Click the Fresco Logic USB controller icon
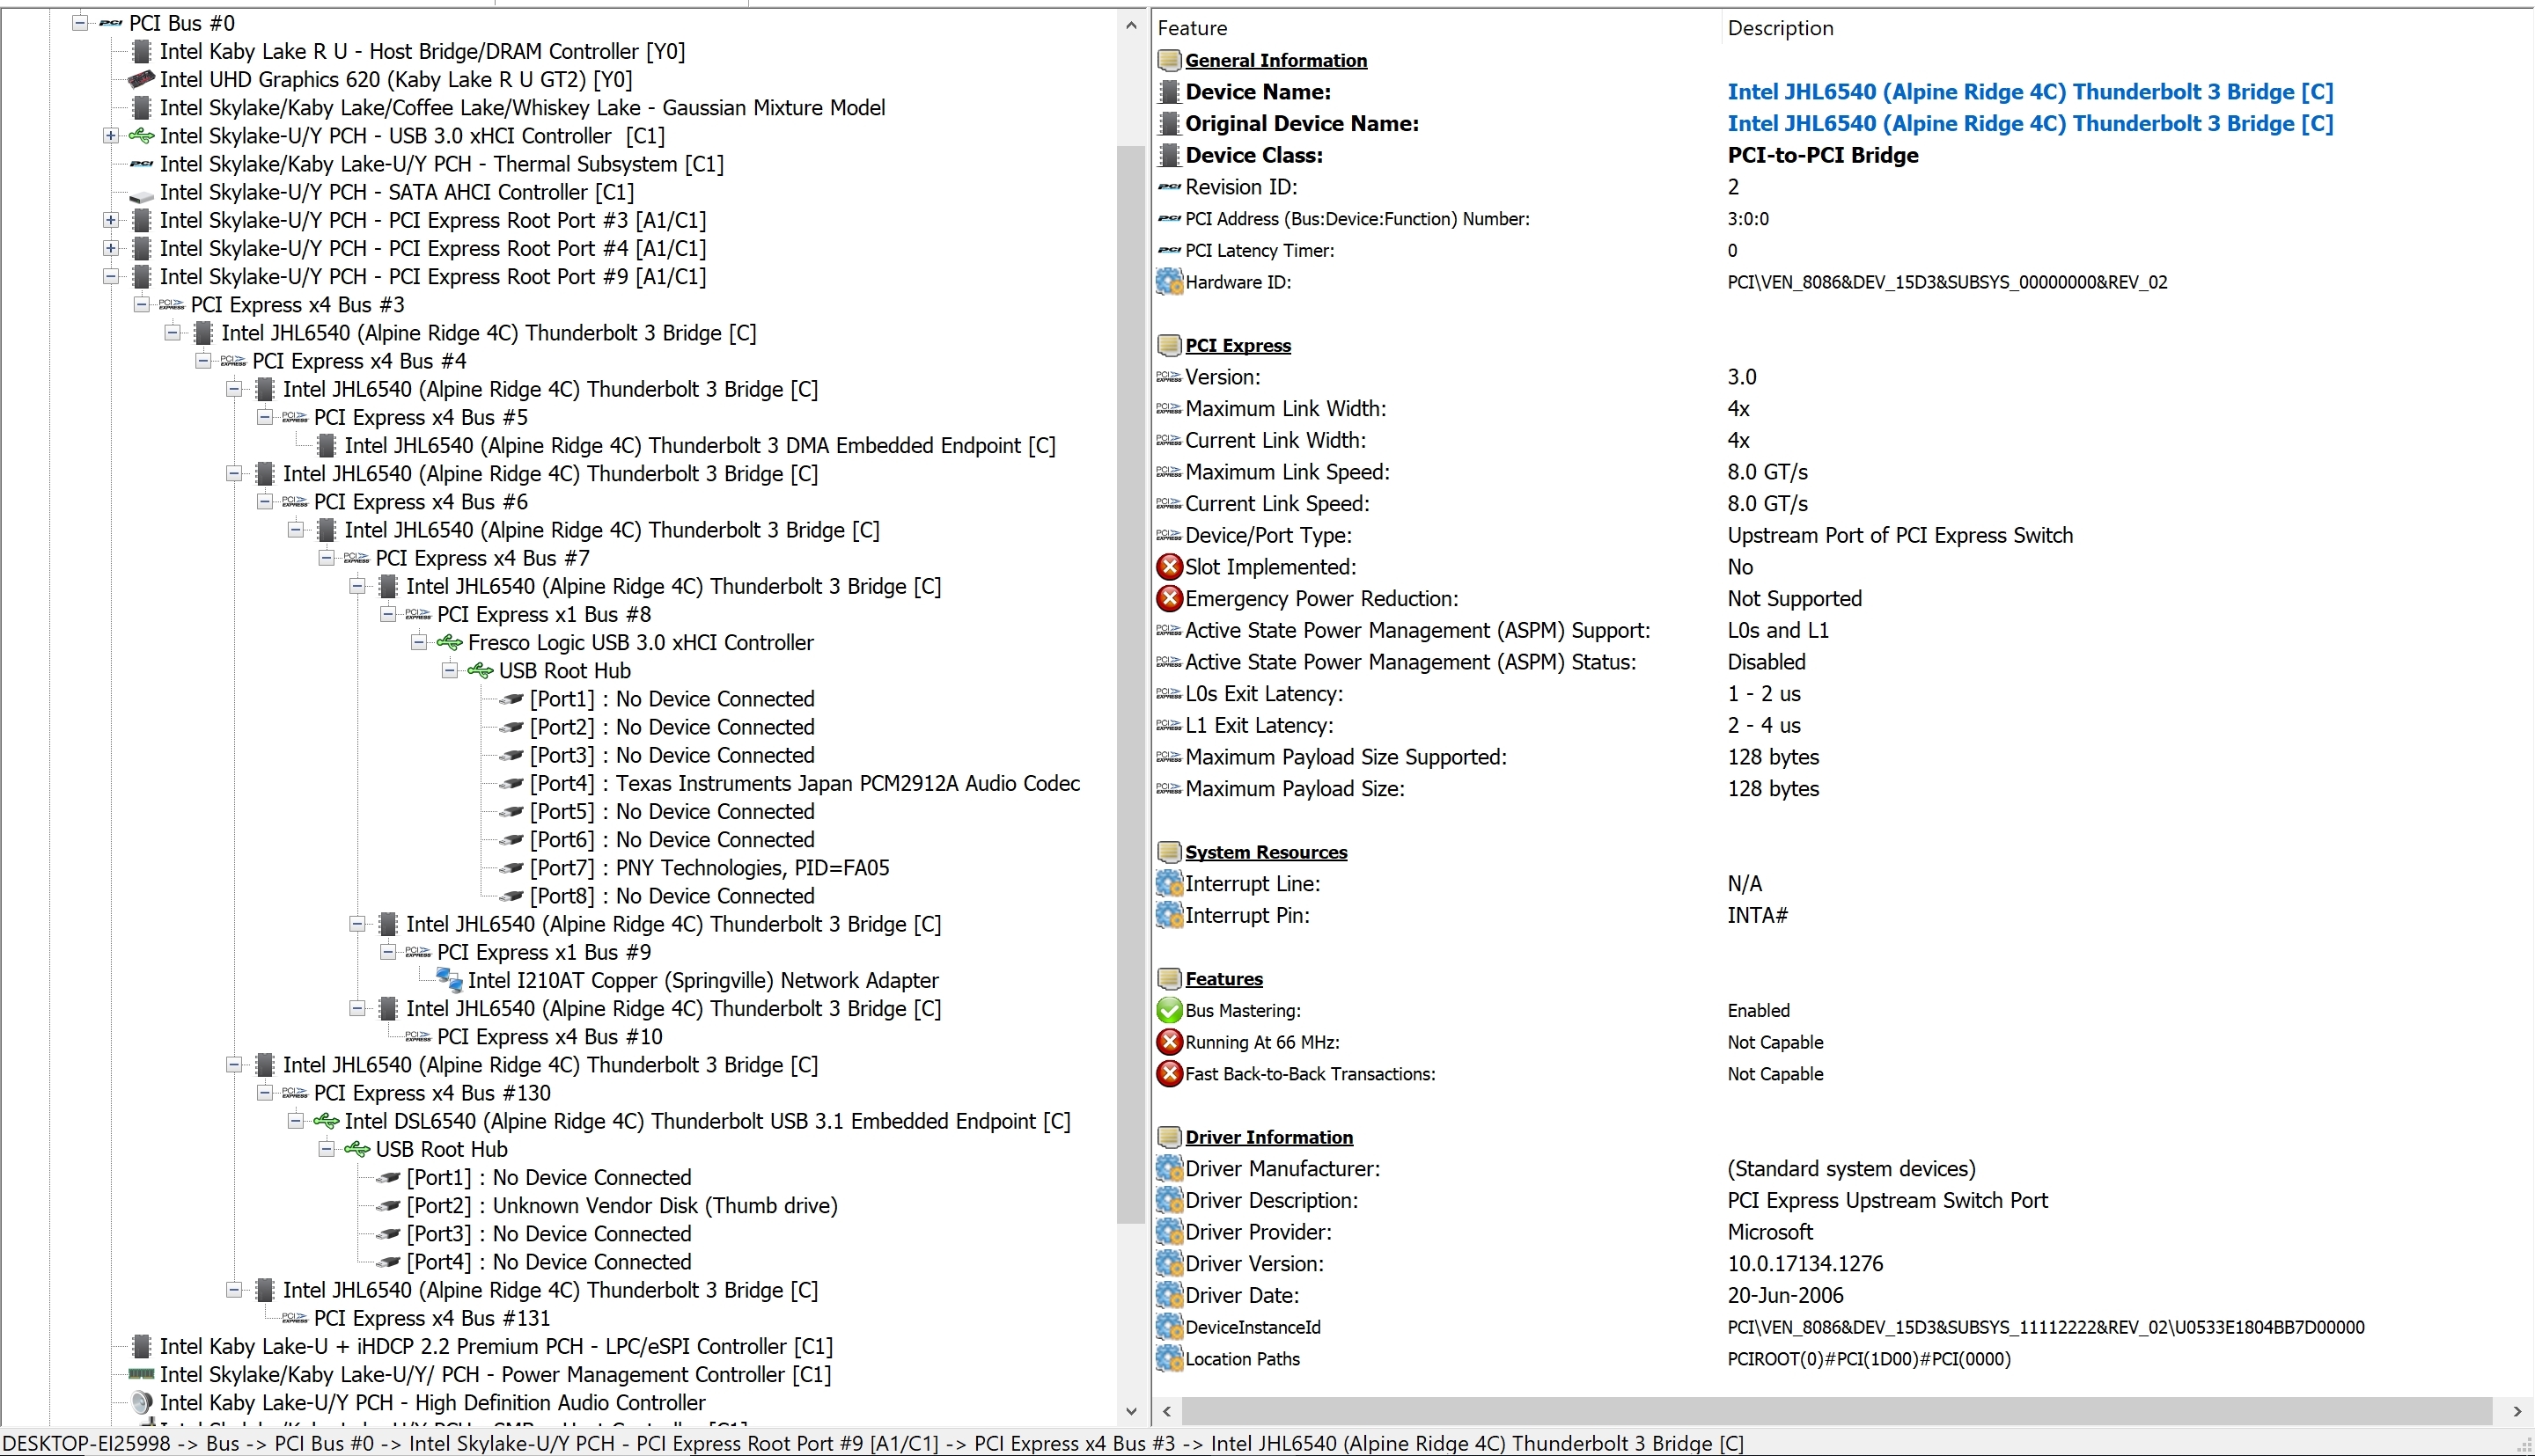The width and height of the screenshot is (2535, 1456). coord(449,642)
